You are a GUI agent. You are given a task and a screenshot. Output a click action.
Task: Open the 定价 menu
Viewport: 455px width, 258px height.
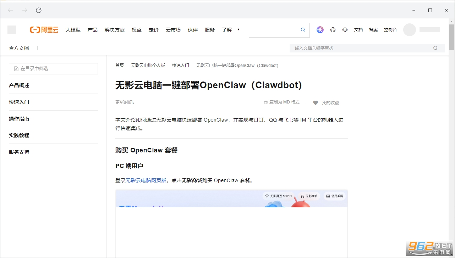(154, 30)
